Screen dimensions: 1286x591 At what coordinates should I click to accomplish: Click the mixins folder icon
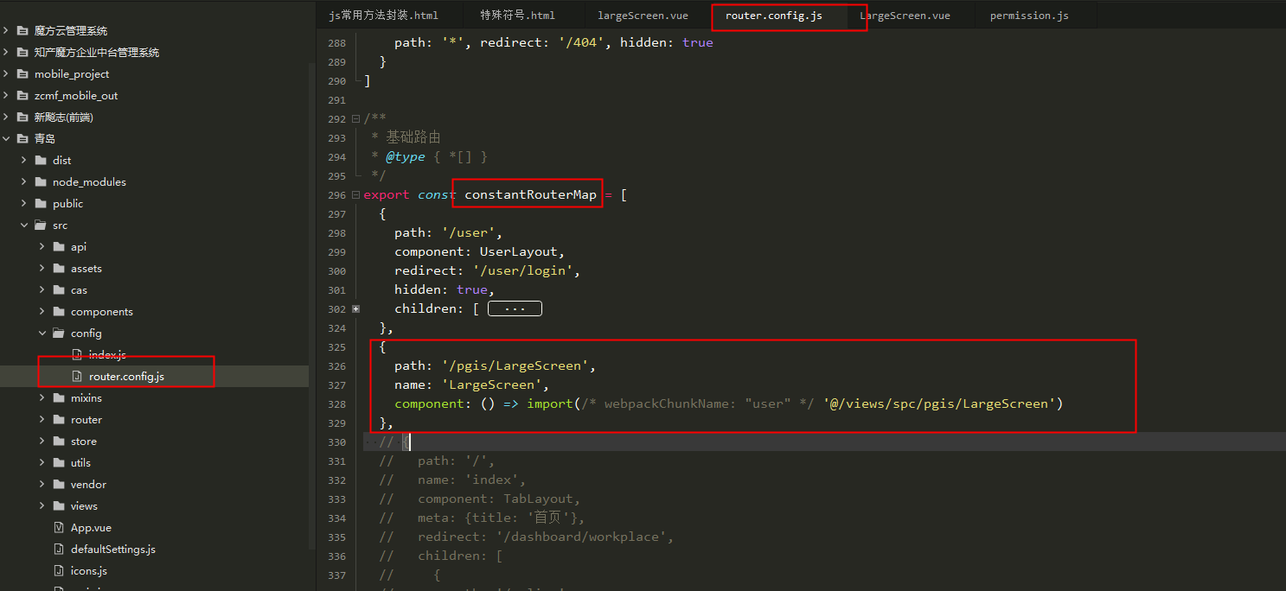pyautogui.click(x=59, y=397)
